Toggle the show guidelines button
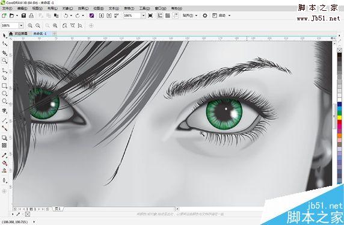Viewport: 344px width, 225px height. pyautogui.click(x=176, y=16)
